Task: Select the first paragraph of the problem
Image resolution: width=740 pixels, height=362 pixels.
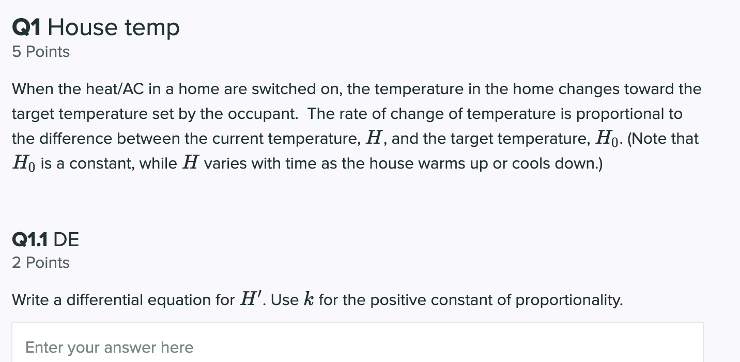Action: tap(357, 126)
